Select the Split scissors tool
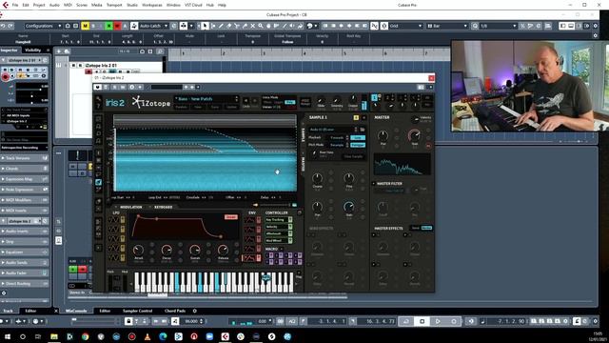 click(237, 26)
